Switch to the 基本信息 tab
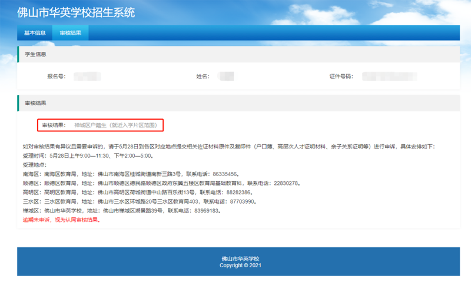 (35, 33)
